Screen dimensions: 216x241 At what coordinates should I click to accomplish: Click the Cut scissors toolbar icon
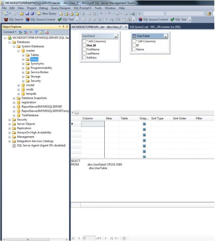click(83, 14)
